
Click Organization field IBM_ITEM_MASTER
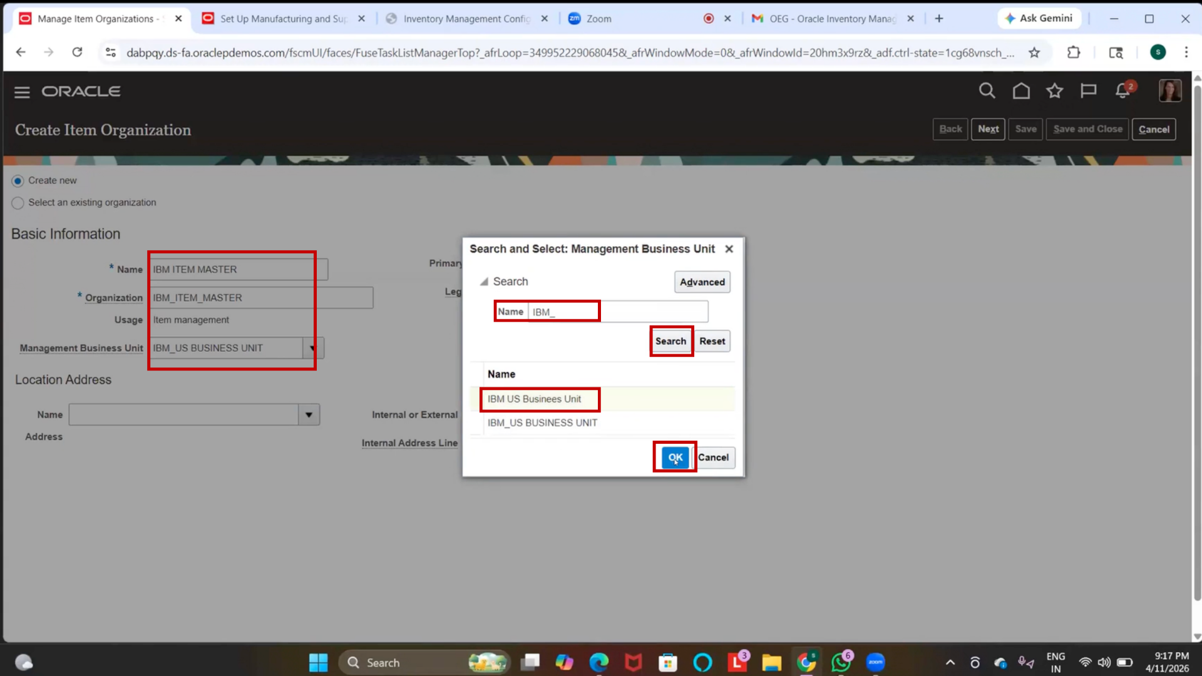click(261, 298)
